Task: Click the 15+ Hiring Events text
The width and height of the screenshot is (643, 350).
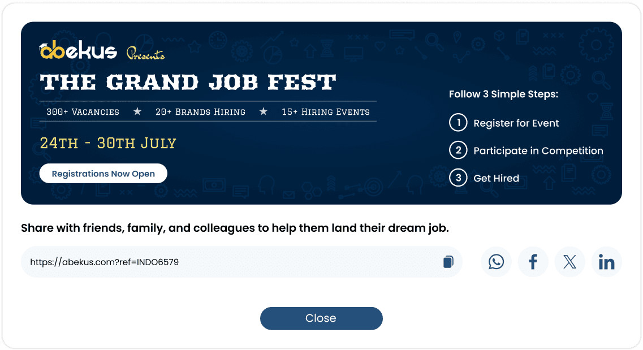Action: 326,112
